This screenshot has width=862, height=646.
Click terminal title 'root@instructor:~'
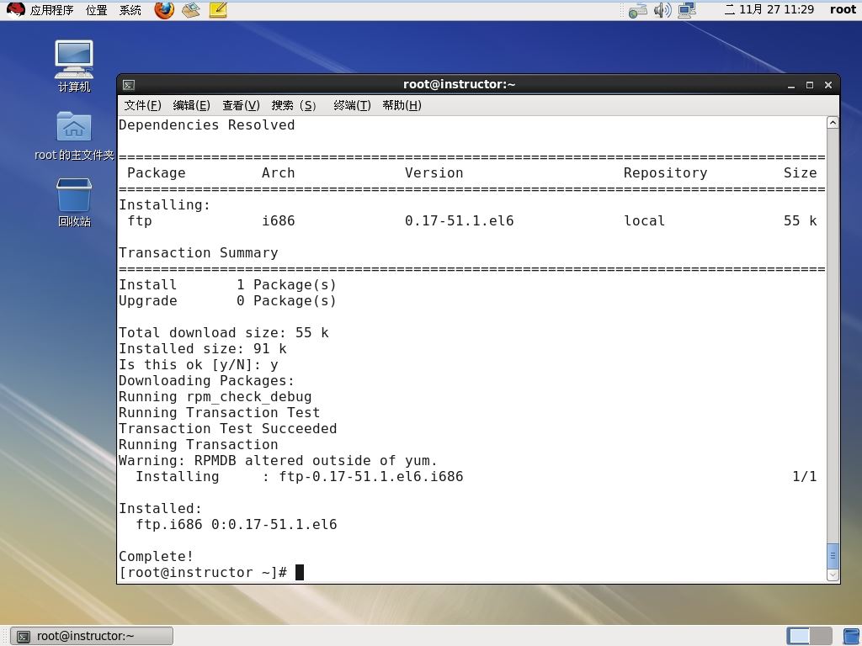tap(459, 84)
